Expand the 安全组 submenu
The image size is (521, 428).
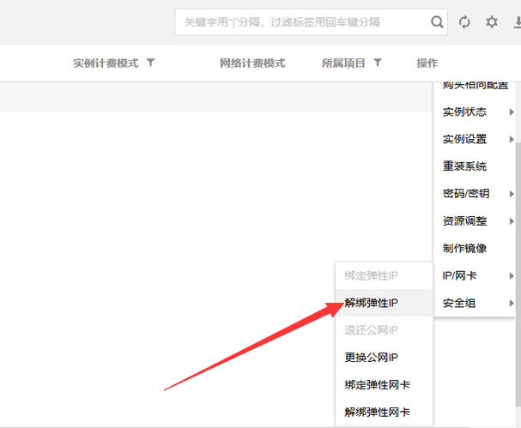tap(475, 303)
